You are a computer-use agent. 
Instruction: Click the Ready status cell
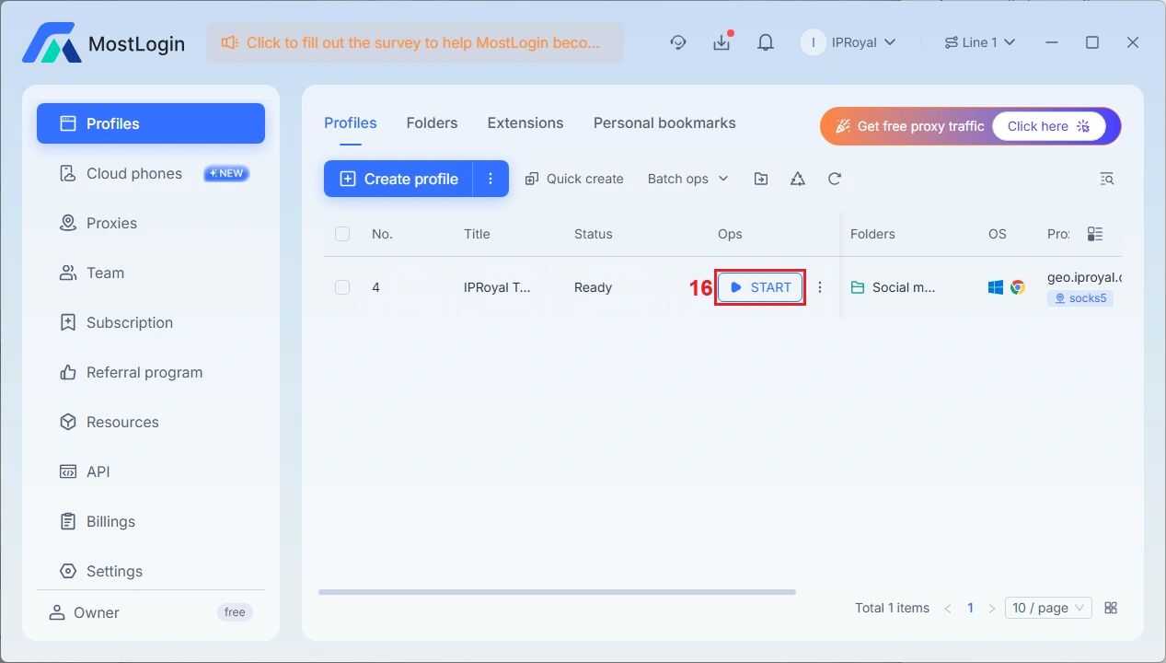pos(593,287)
